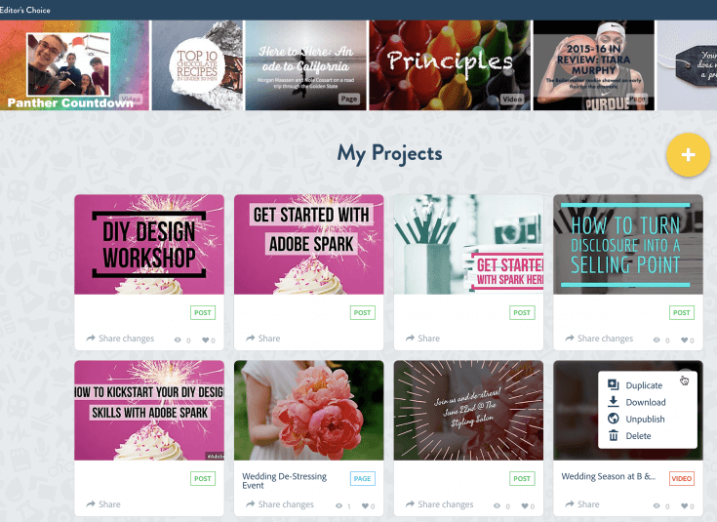Click heart icon on Wedding Season video card
717x522 pixels.
[x=684, y=506]
